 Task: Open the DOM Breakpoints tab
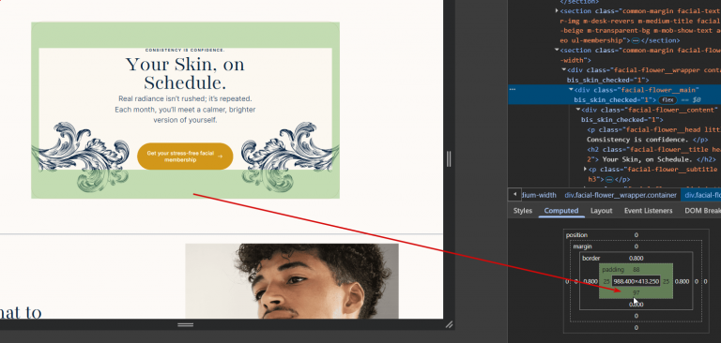[x=702, y=211]
